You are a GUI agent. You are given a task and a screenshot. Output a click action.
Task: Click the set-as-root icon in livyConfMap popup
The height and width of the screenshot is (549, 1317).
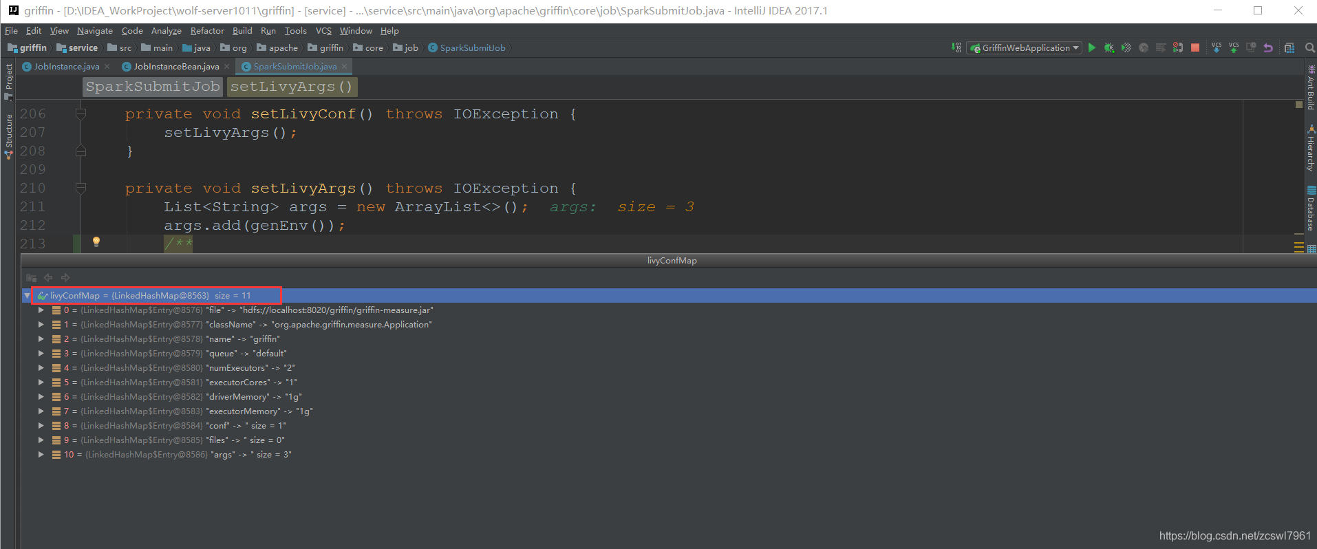pos(31,277)
